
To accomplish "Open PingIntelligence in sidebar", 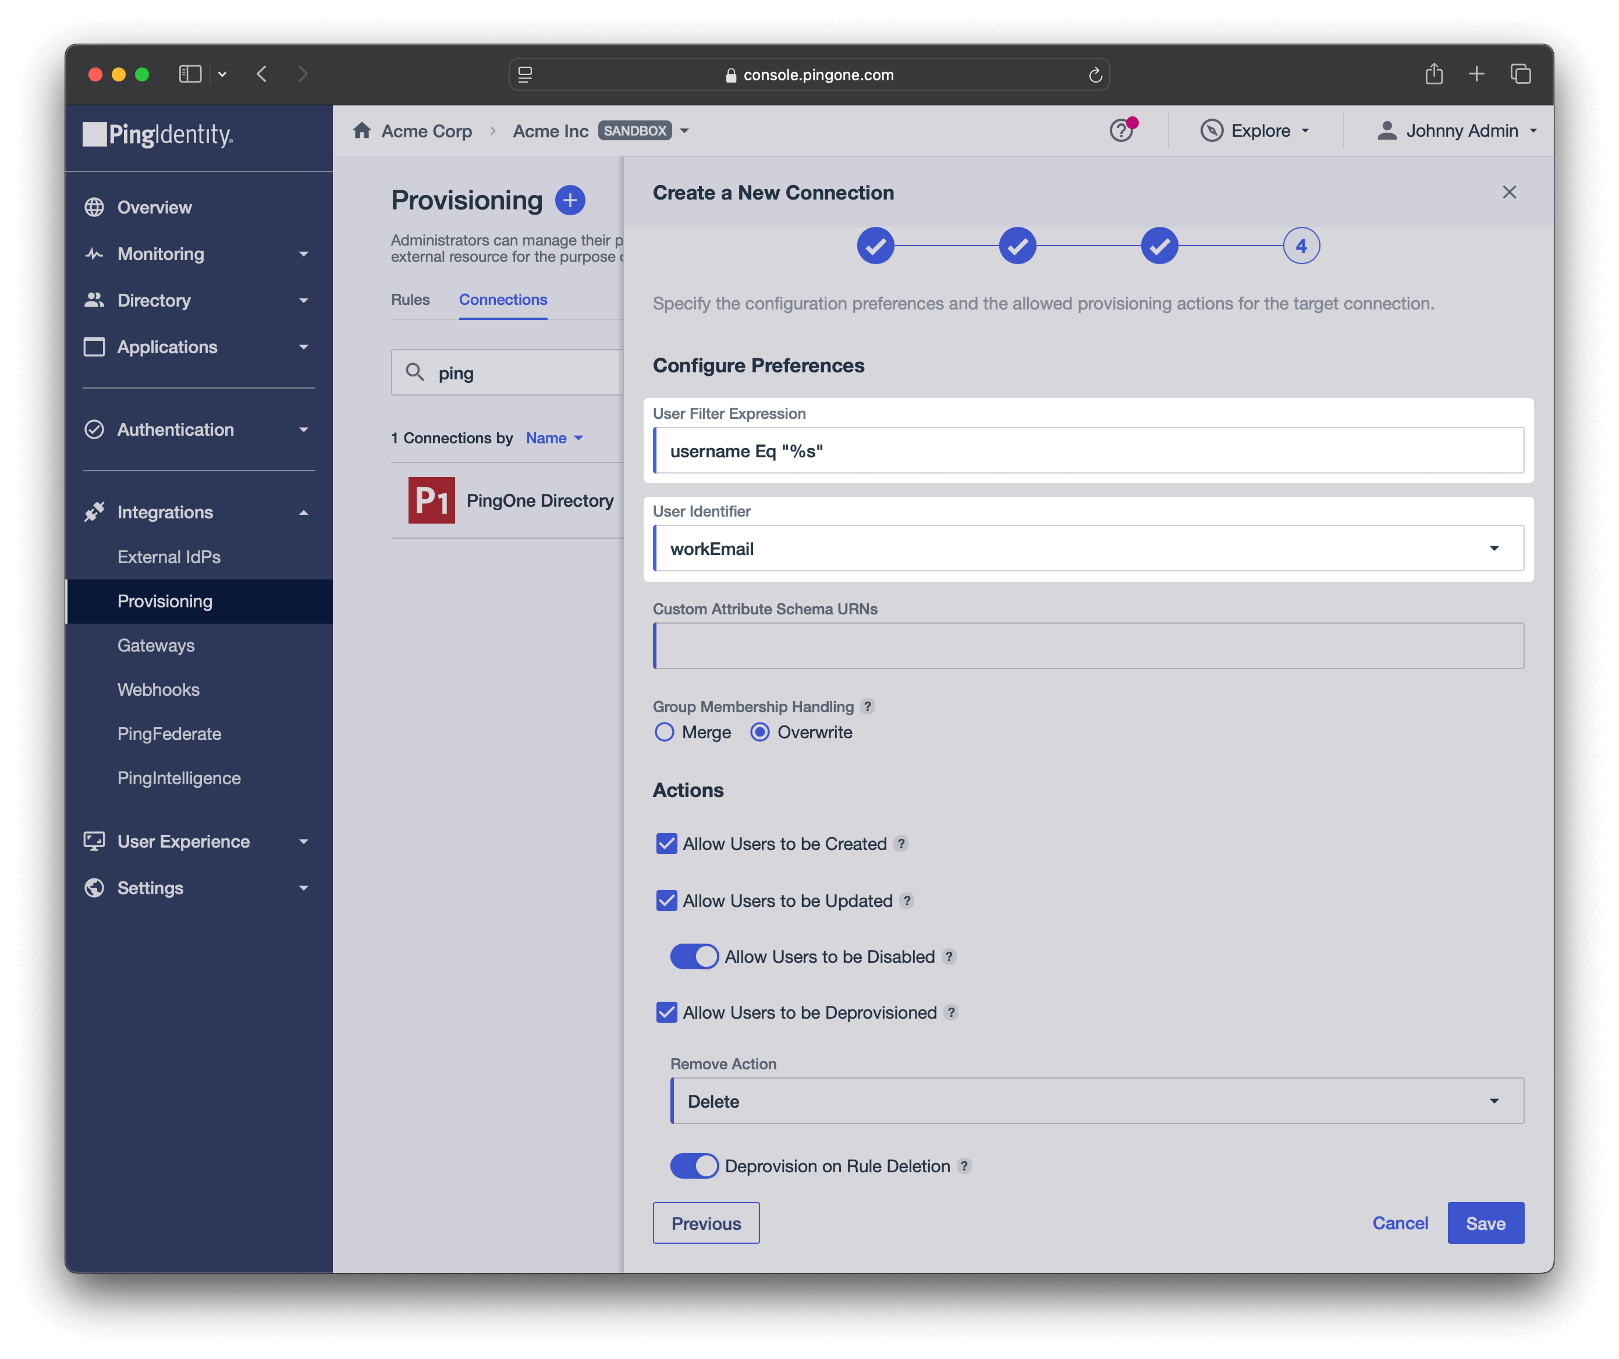I will click(179, 778).
